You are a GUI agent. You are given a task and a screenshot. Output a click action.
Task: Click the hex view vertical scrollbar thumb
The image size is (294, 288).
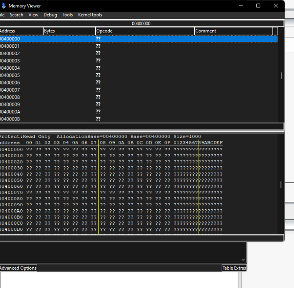click(x=281, y=184)
